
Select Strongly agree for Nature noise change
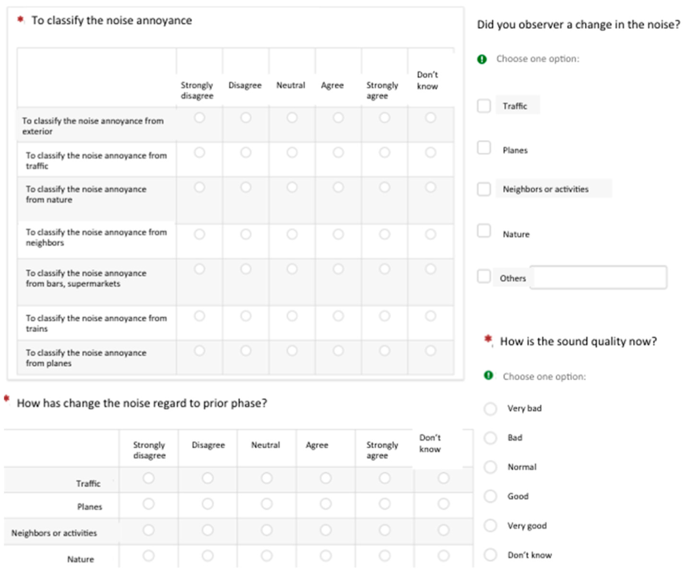pos(384,556)
